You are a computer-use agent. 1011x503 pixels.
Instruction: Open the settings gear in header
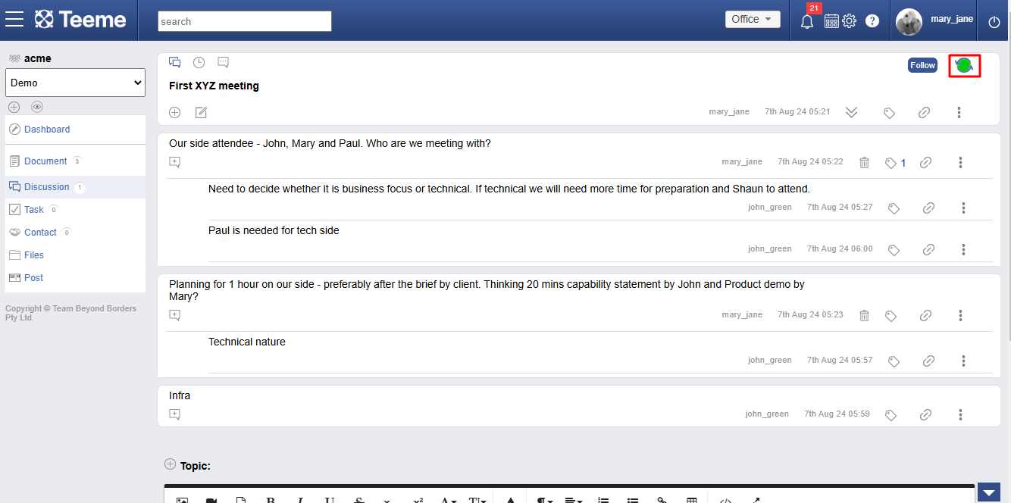850,21
